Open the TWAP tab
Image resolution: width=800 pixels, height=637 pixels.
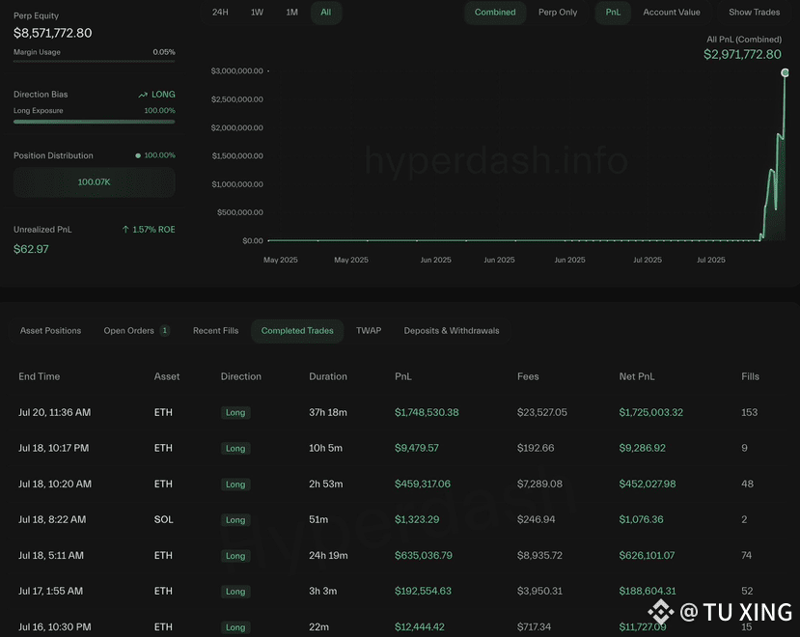pos(369,331)
